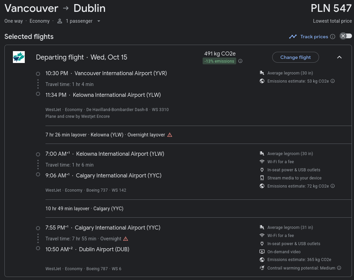Viewport: 354px width, 280px height.
Task: Click the -13% emissions badge
Action: (219, 61)
